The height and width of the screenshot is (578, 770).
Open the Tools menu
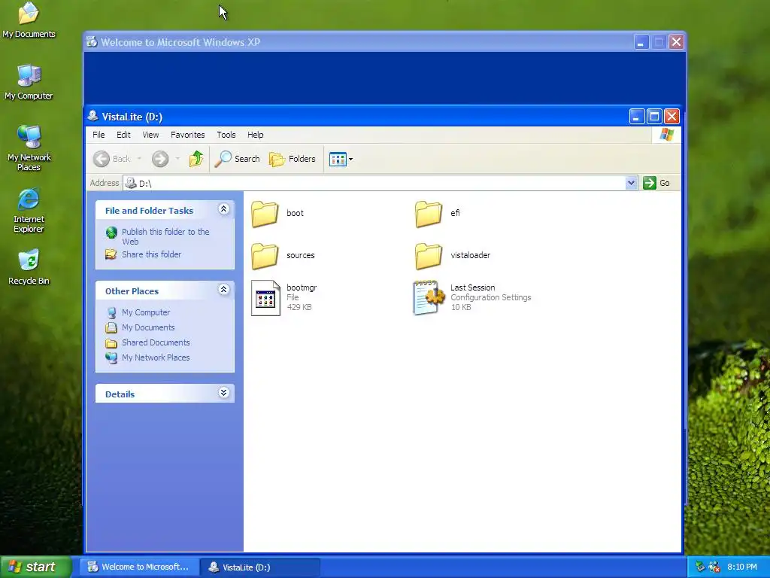pyautogui.click(x=226, y=135)
